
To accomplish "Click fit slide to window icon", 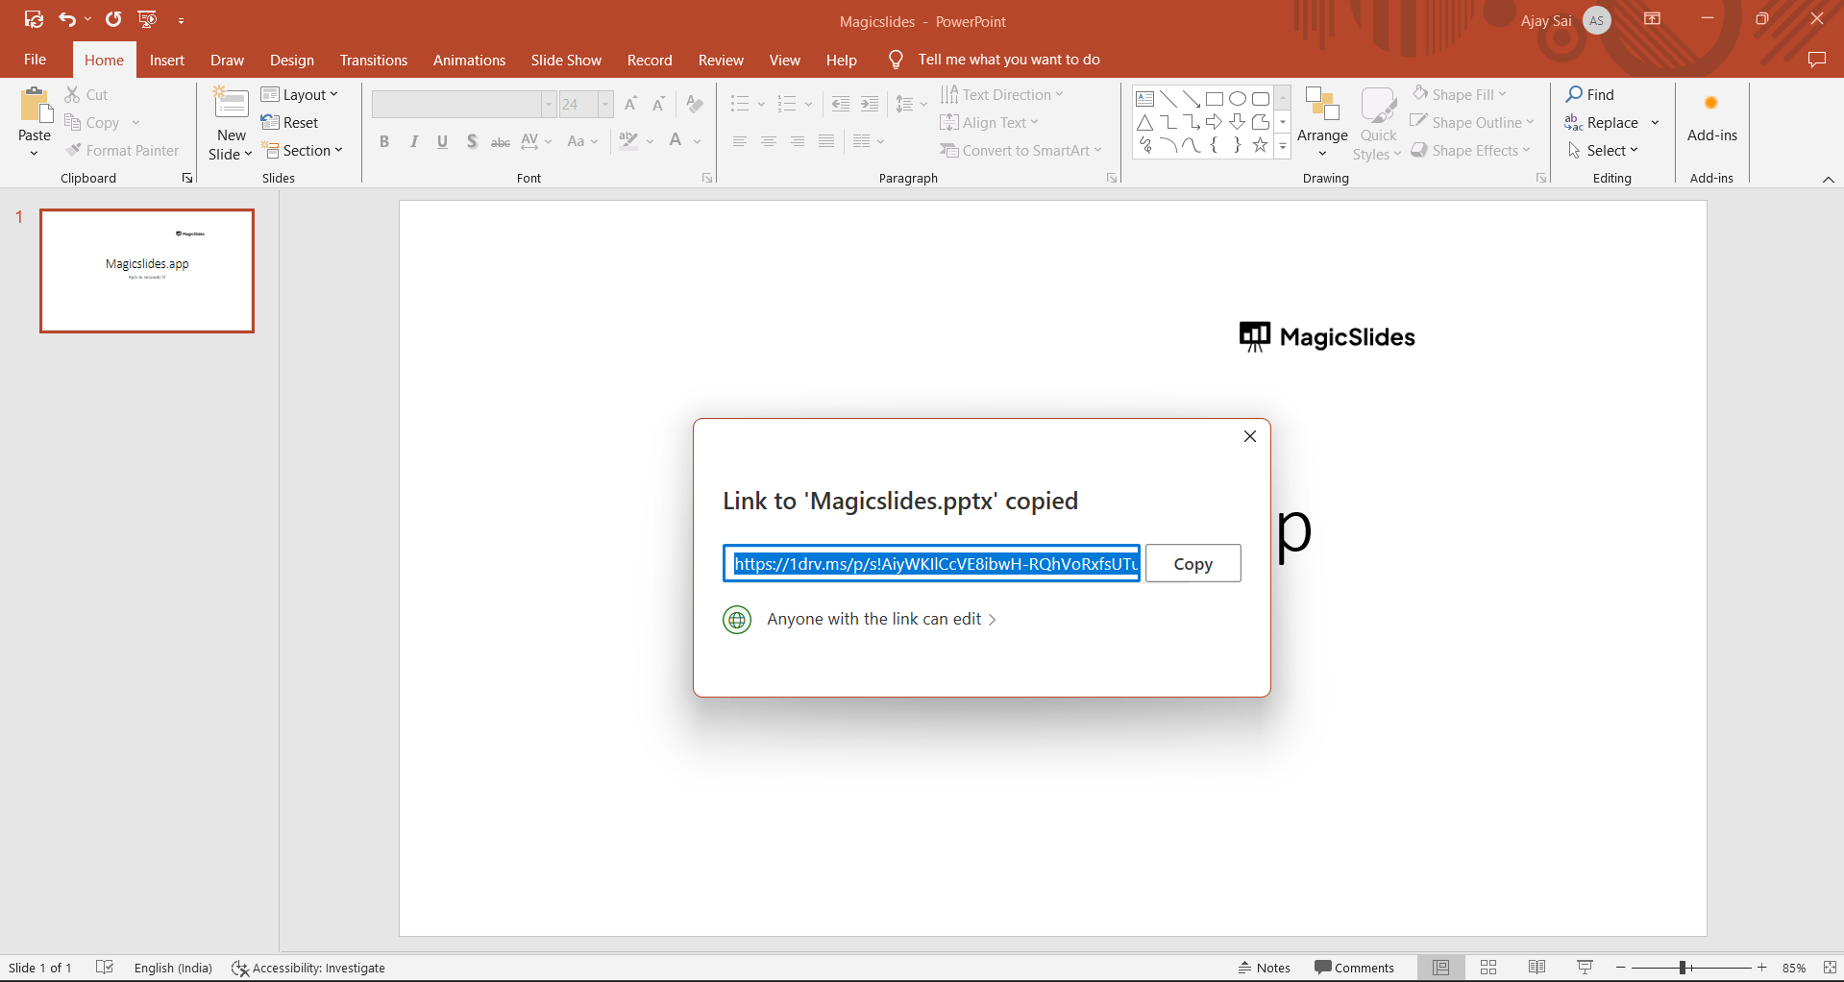I will tap(1830, 968).
